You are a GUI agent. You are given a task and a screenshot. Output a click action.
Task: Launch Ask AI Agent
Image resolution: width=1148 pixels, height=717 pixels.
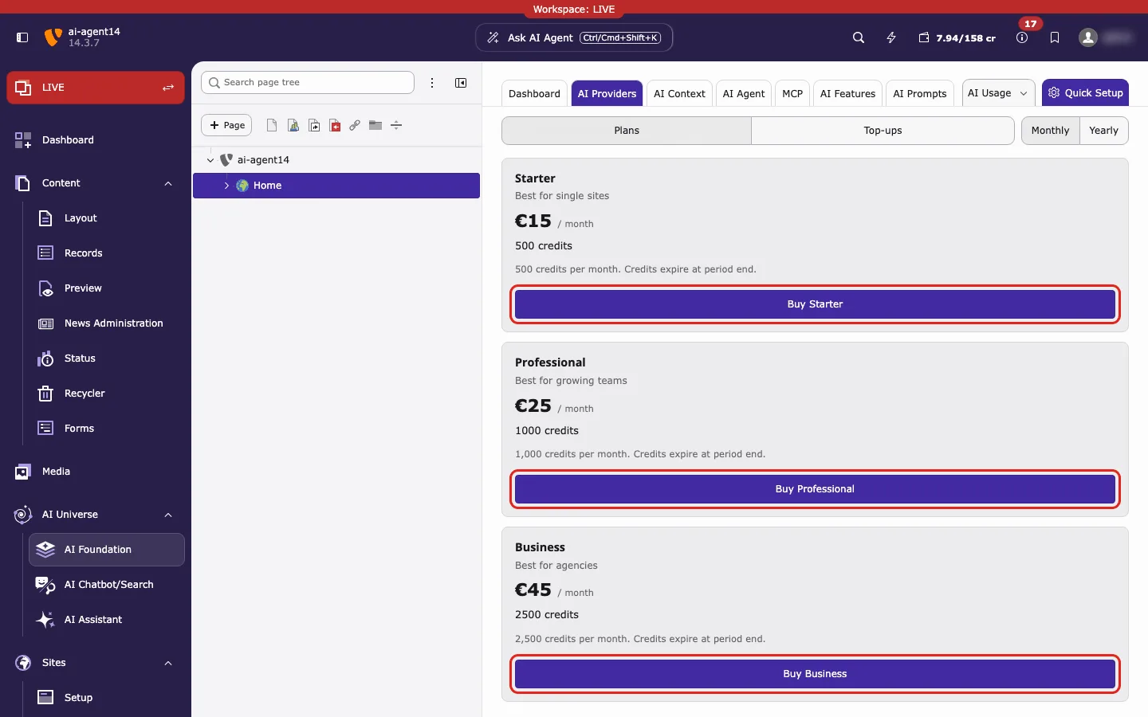pos(574,37)
